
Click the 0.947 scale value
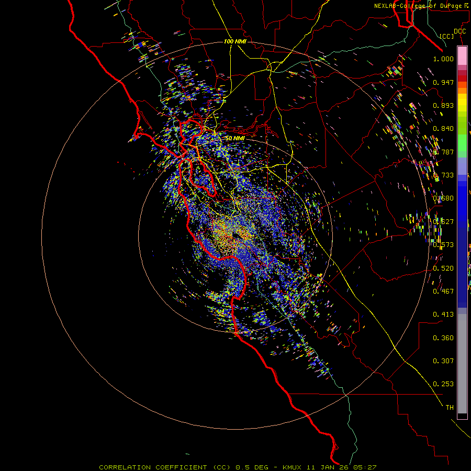pyautogui.click(x=443, y=82)
